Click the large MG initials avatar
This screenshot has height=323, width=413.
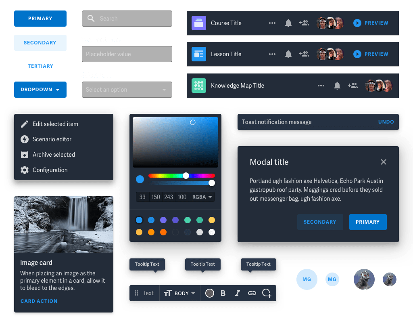point(307,279)
